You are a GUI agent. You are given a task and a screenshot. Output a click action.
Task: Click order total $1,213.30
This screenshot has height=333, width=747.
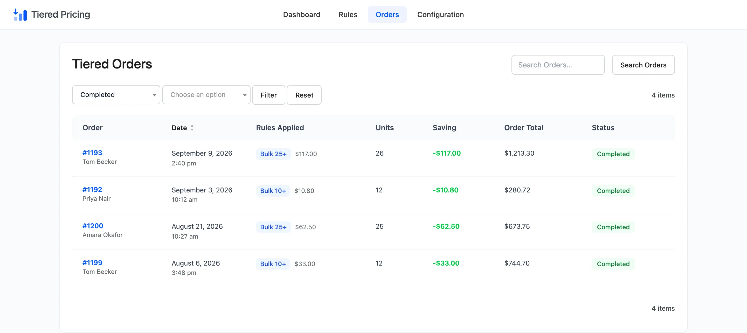point(519,153)
